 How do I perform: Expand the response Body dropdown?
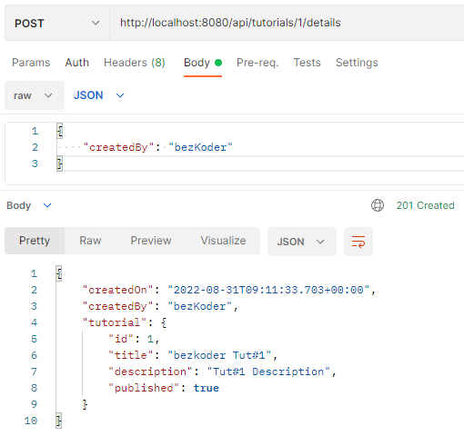pos(29,205)
